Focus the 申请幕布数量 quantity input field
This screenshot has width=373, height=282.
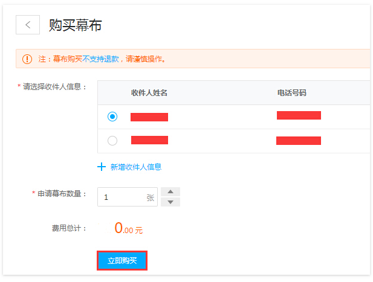128,197
